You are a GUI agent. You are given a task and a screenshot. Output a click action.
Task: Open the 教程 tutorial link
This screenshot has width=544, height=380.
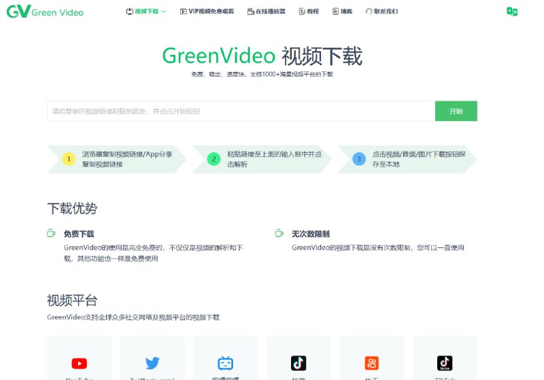[x=309, y=12]
